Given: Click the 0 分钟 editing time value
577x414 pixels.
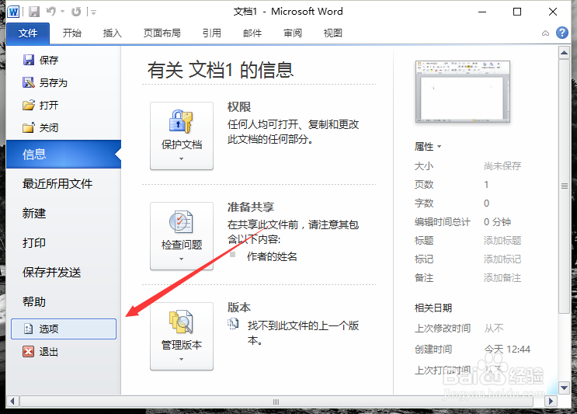Looking at the screenshot, I should tap(497, 222).
